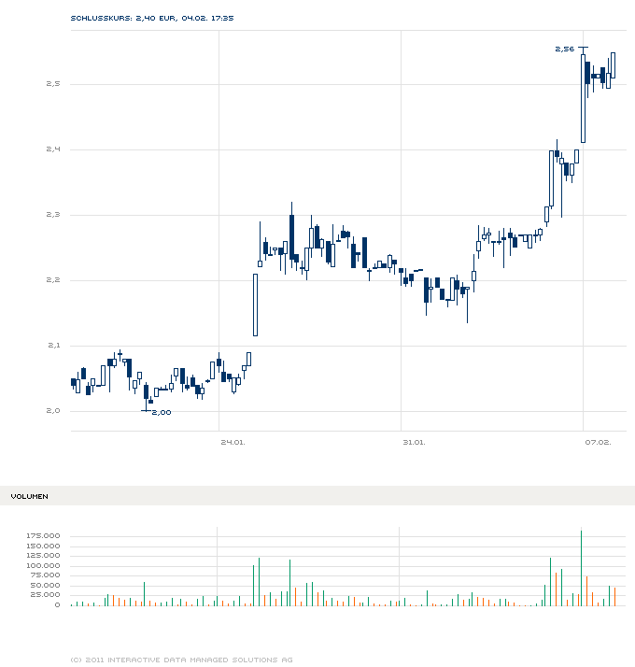
Task: Select the 31.01. date label
Action: coord(415,442)
